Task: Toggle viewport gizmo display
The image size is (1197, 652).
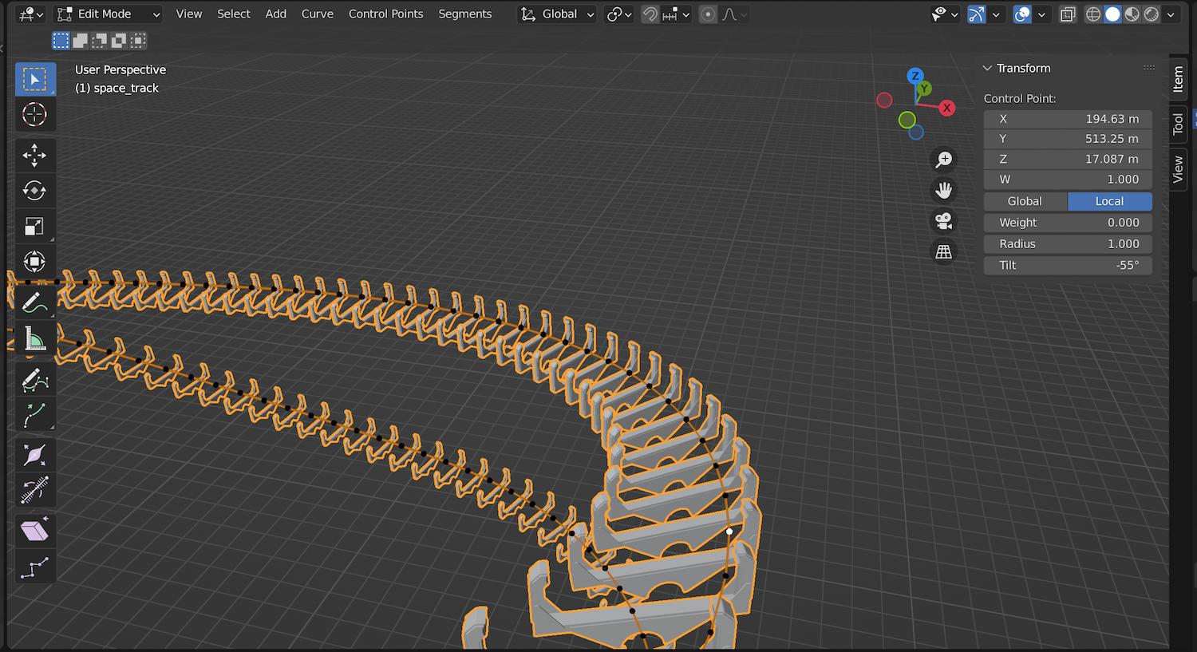Action: (x=977, y=14)
